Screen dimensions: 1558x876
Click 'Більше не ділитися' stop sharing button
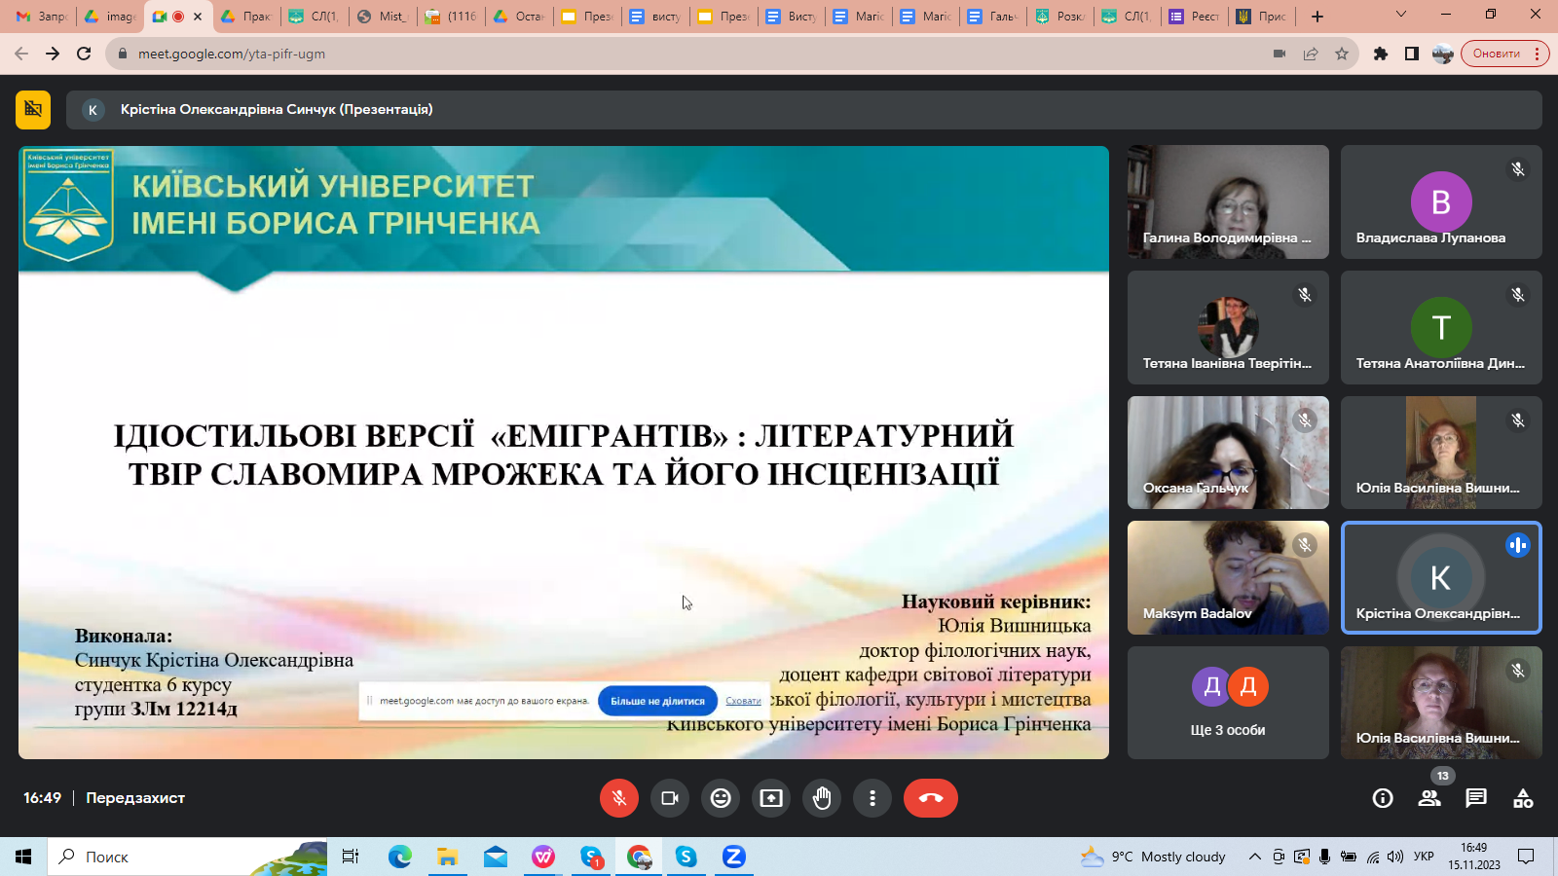[657, 701]
